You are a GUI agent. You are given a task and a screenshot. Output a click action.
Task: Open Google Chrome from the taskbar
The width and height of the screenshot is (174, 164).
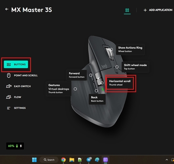(x=63, y=160)
